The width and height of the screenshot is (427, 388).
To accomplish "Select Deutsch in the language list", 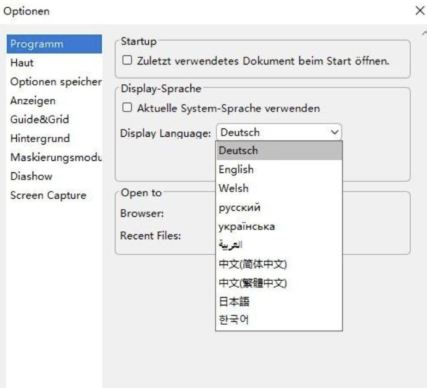I will point(279,151).
